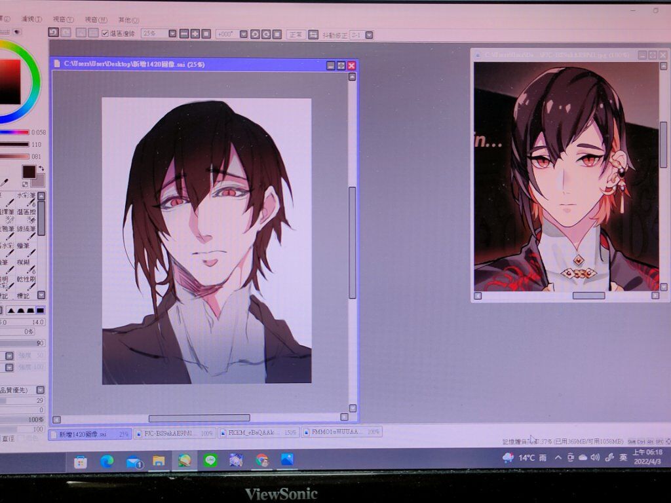Open the 14°C weather widget
The image size is (671, 503).
525,458
